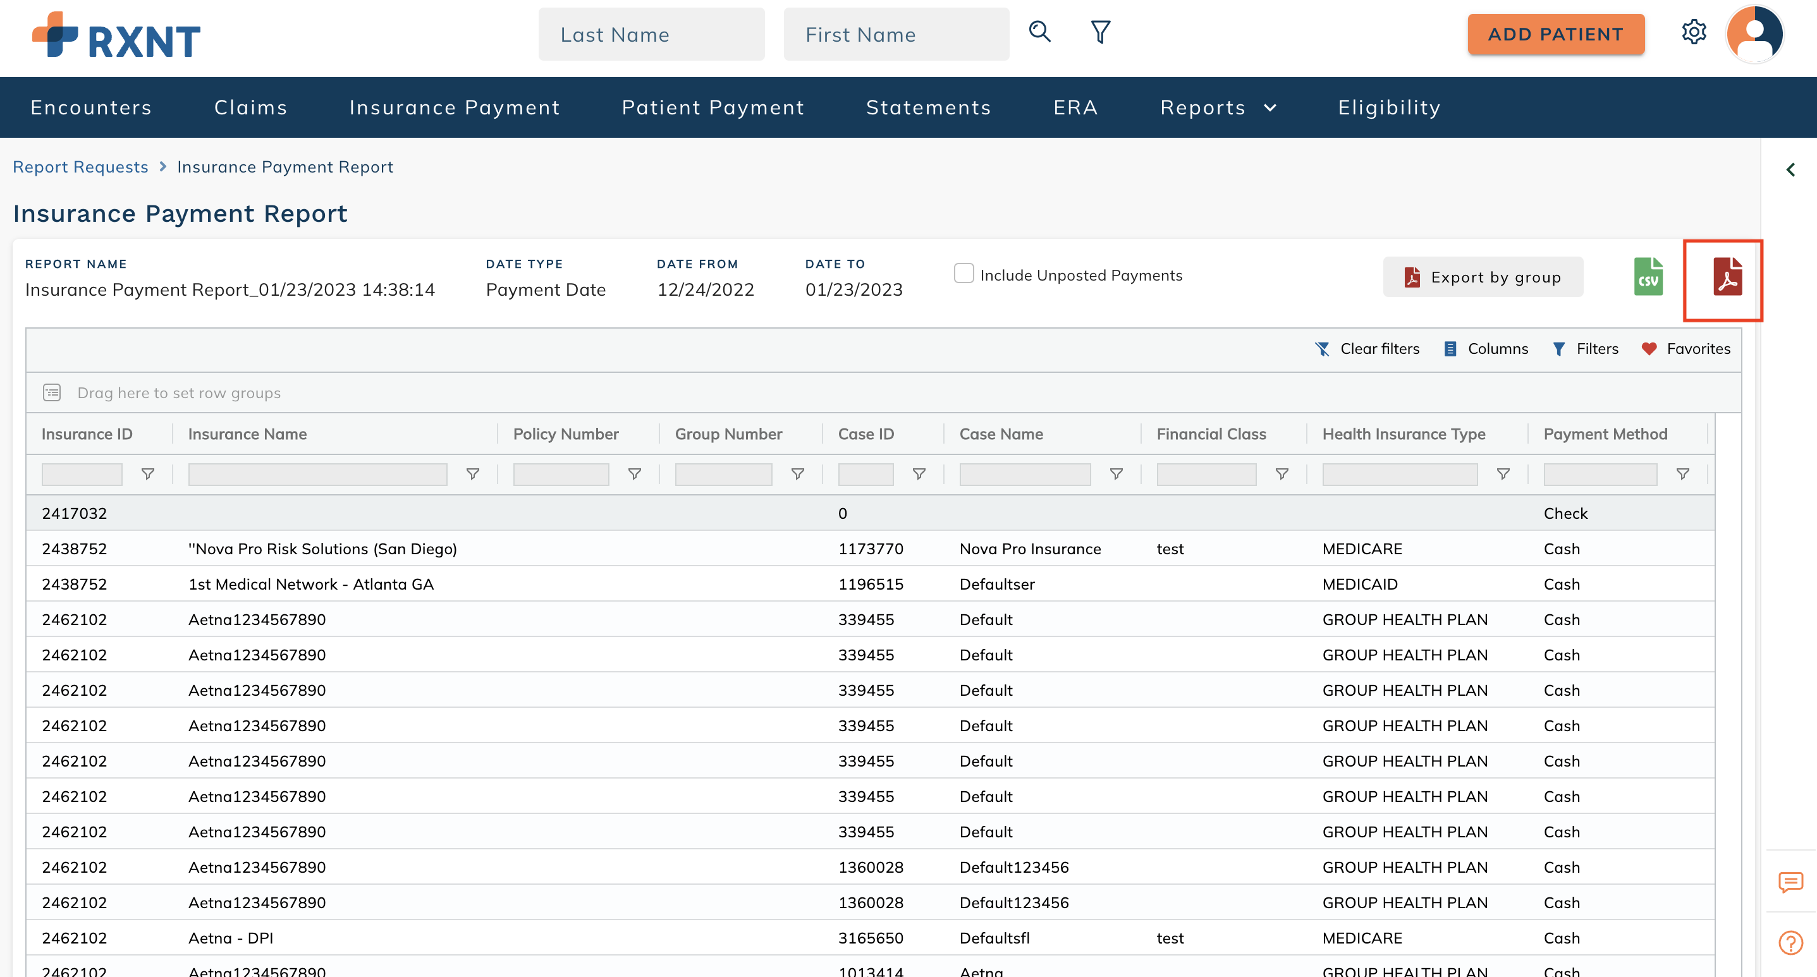Focus the First Name search field
This screenshot has height=977, width=1817.
pyautogui.click(x=896, y=35)
